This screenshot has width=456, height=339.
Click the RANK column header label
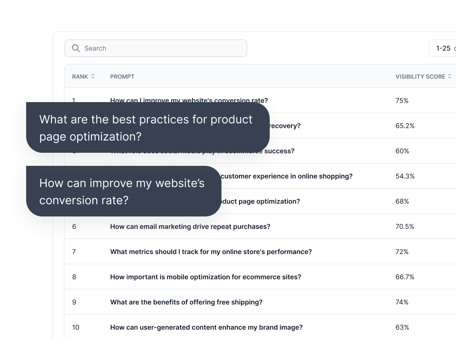[80, 77]
